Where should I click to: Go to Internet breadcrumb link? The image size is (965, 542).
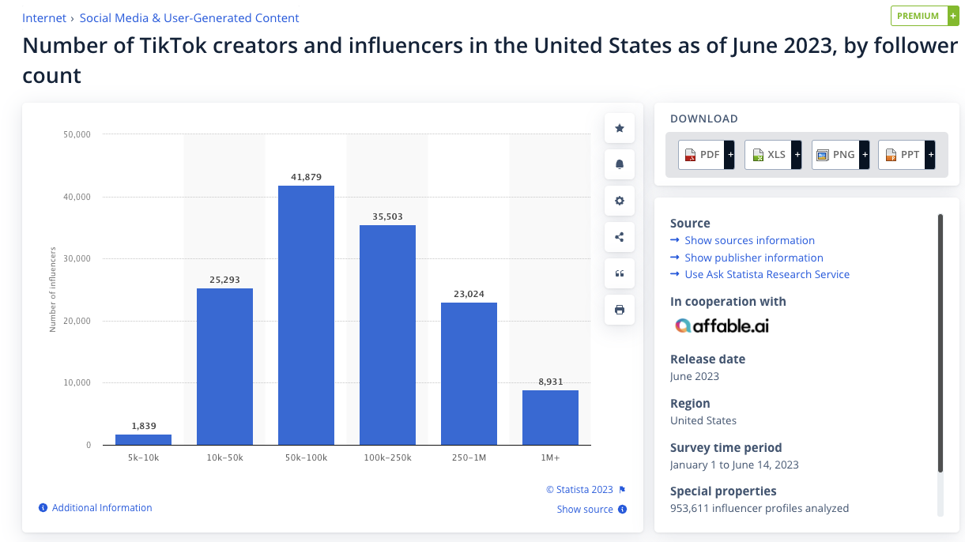(44, 17)
